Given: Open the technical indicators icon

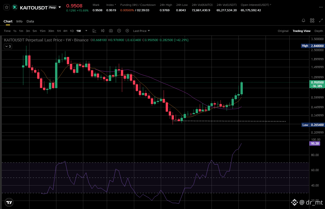Looking at the screenshot, I should click(x=95, y=31).
